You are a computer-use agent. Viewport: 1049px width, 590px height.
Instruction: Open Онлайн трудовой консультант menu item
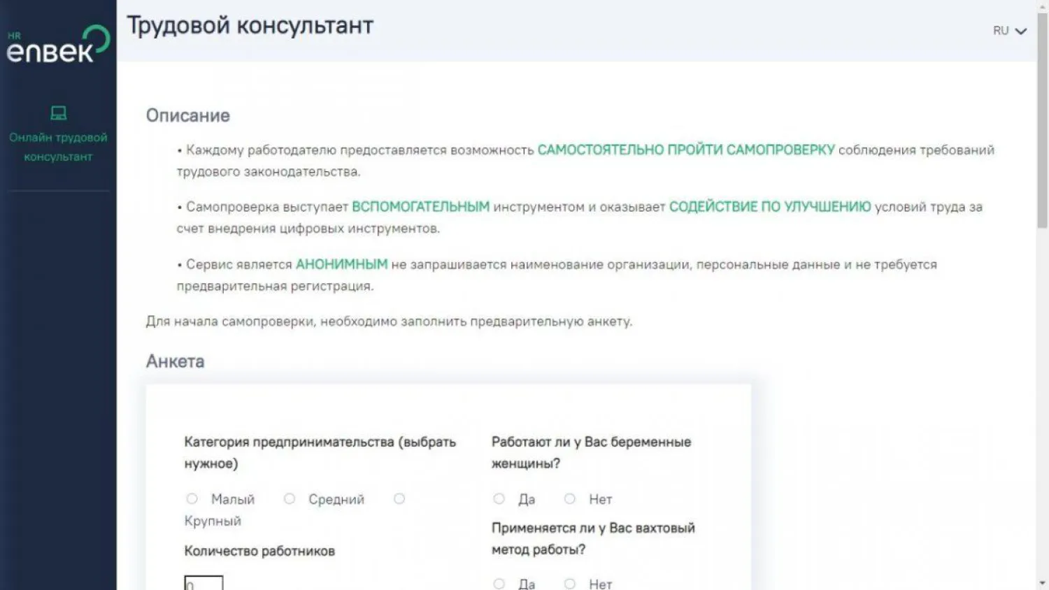point(58,147)
